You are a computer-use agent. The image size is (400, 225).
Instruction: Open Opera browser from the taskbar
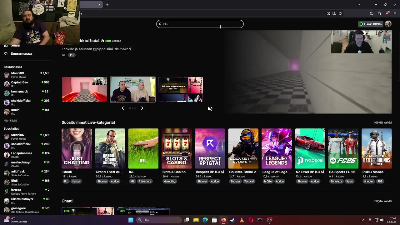coord(251,220)
